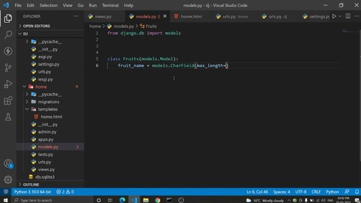The height and width of the screenshot is (203, 361).
Task: Change Python language mode
Action: pos(332,192)
